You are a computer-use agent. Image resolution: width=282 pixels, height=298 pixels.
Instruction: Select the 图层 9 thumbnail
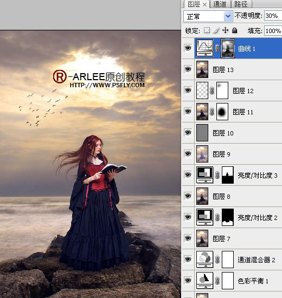click(202, 154)
